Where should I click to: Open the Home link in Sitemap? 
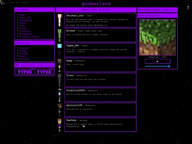(22, 15)
